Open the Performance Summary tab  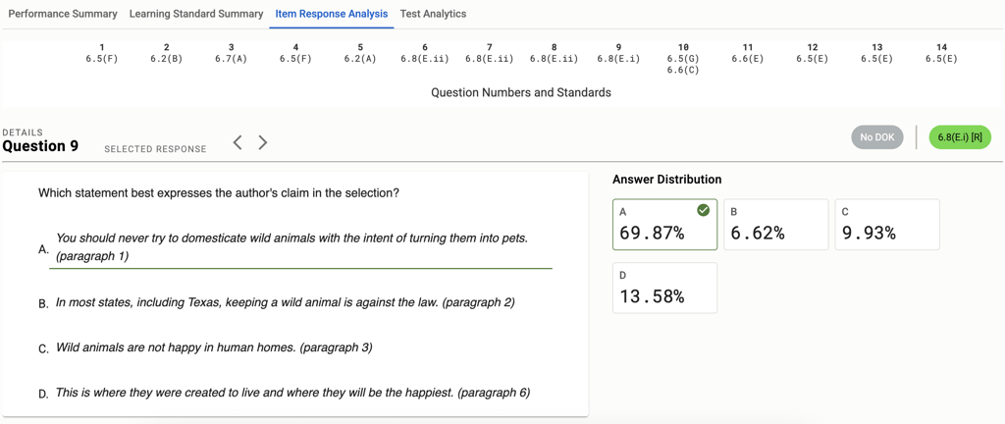pos(63,14)
